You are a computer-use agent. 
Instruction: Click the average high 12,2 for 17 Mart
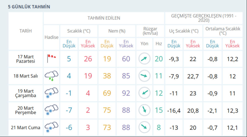(x=232, y=59)
